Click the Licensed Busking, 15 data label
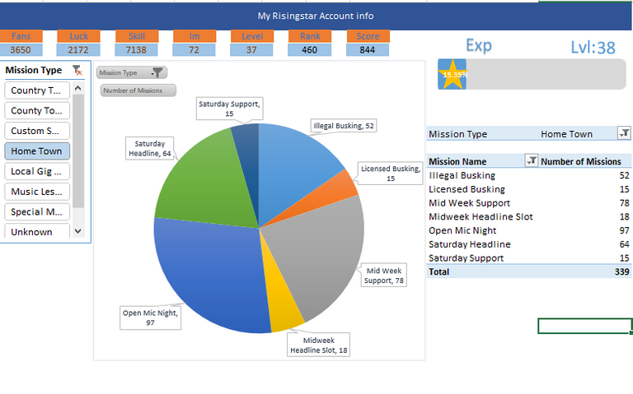Image resolution: width=633 pixels, height=394 pixels. (391, 174)
